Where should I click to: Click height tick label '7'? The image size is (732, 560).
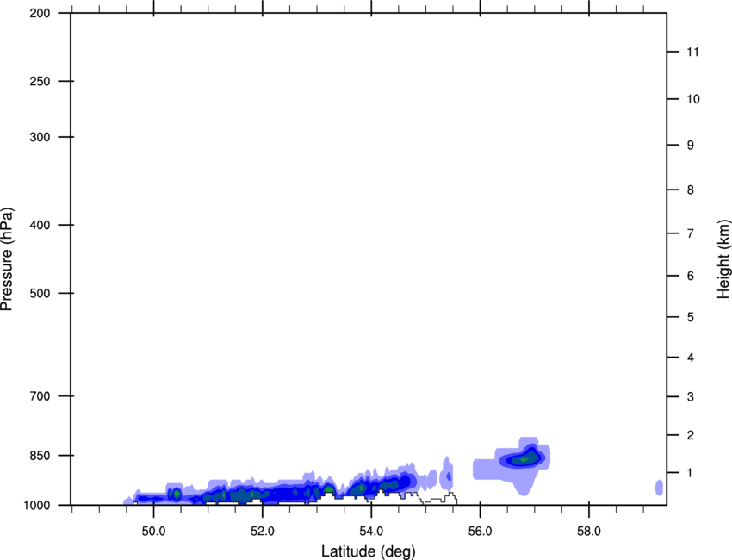(691, 233)
